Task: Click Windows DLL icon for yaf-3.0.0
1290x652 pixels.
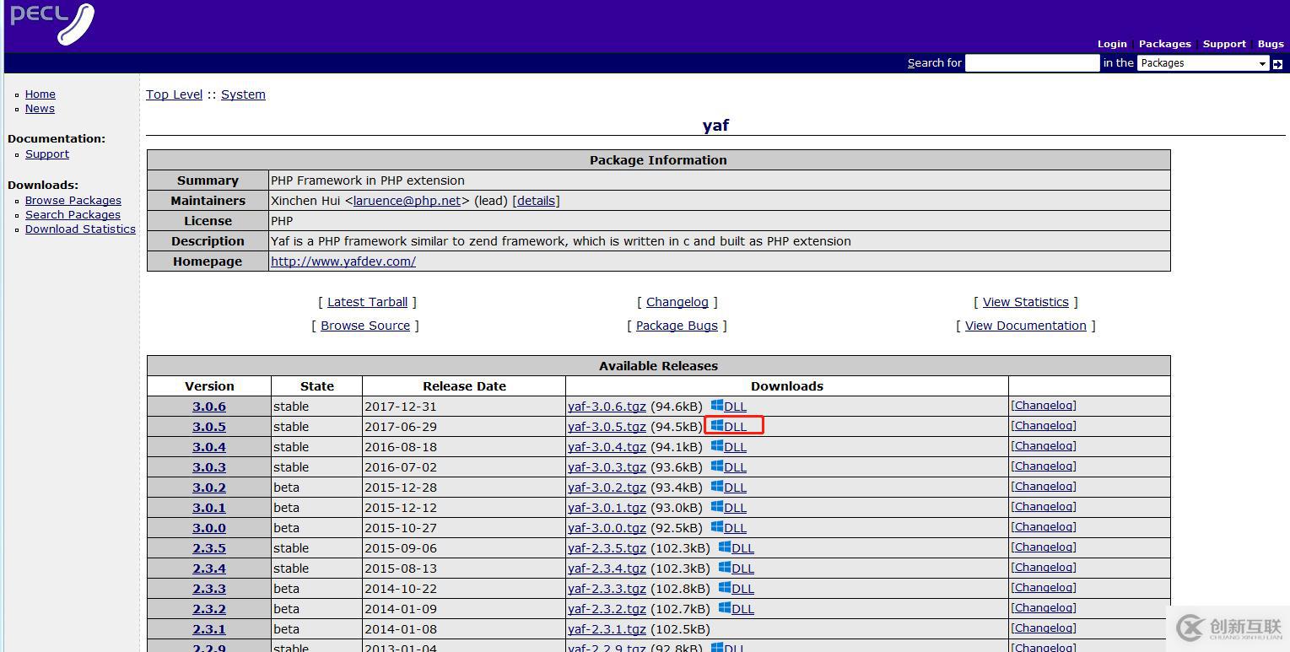Action: point(717,527)
